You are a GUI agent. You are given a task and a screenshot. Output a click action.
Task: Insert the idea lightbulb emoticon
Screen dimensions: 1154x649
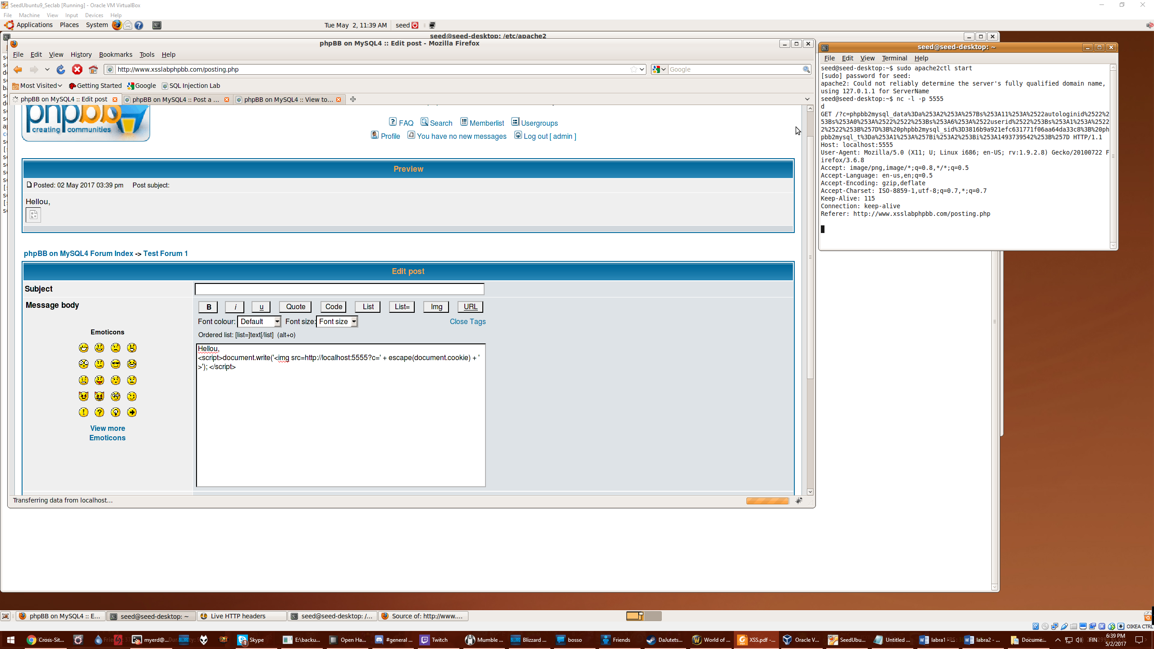[116, 412]
